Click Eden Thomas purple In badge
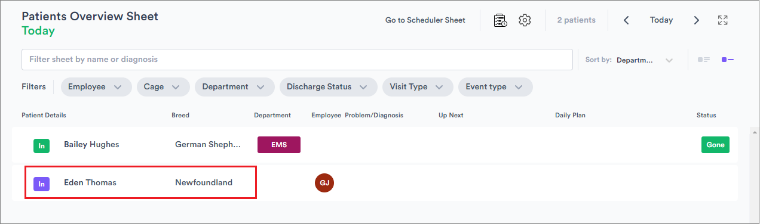Screen dimensions: 760x224 pos(41,184)
